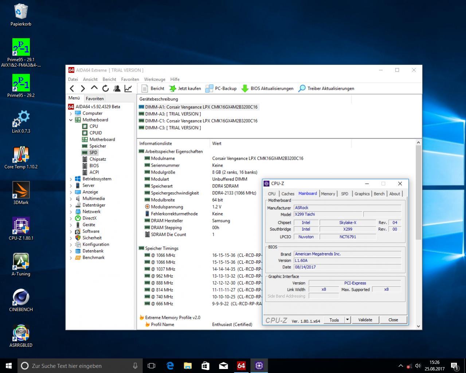Expand the DirectX tree node

pyautogui.click(x=71, y=218)
